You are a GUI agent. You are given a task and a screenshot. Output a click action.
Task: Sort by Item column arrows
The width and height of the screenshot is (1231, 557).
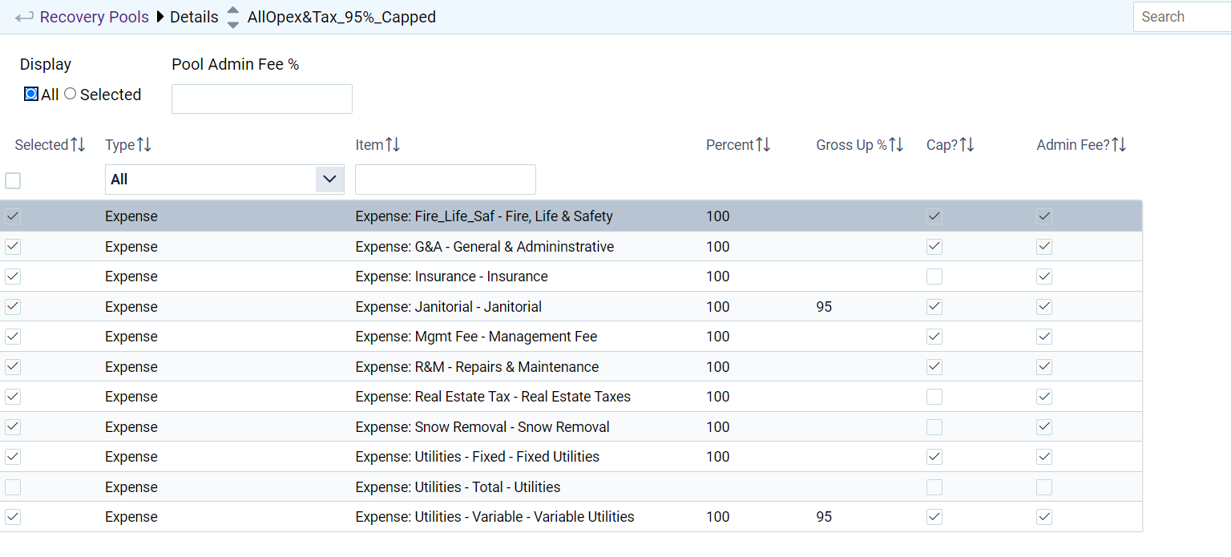pyautogui.click(x=393, y=145)
